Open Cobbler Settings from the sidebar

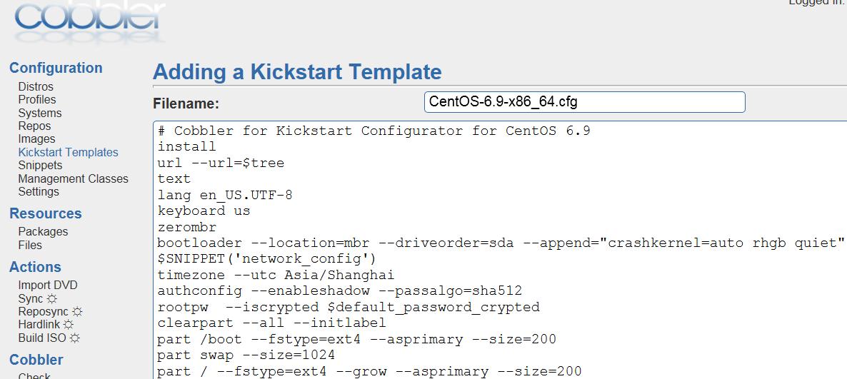pyautogui.click(x=39, y=191)
